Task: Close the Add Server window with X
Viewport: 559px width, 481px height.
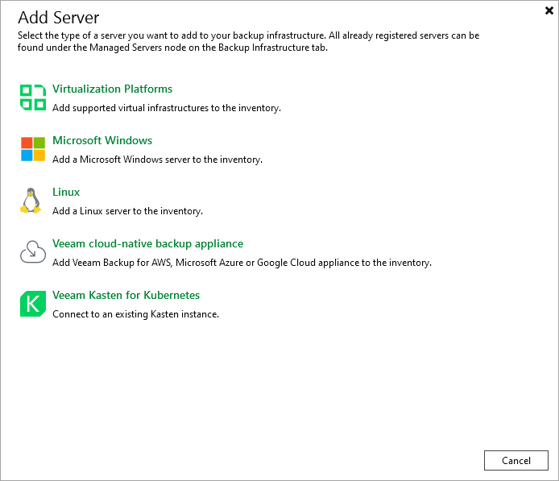Action: click(x=549, y=10)
